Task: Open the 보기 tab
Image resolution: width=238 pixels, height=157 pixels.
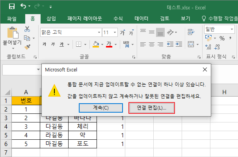Action: coord(185,18)
